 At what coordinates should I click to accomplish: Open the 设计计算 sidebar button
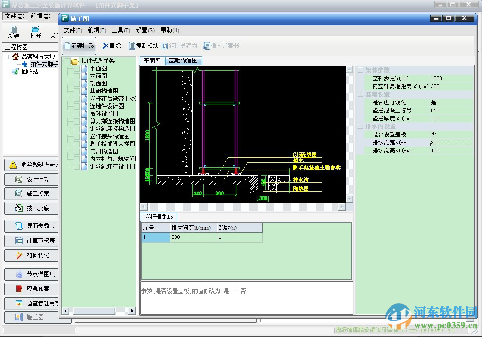(31, 179)
